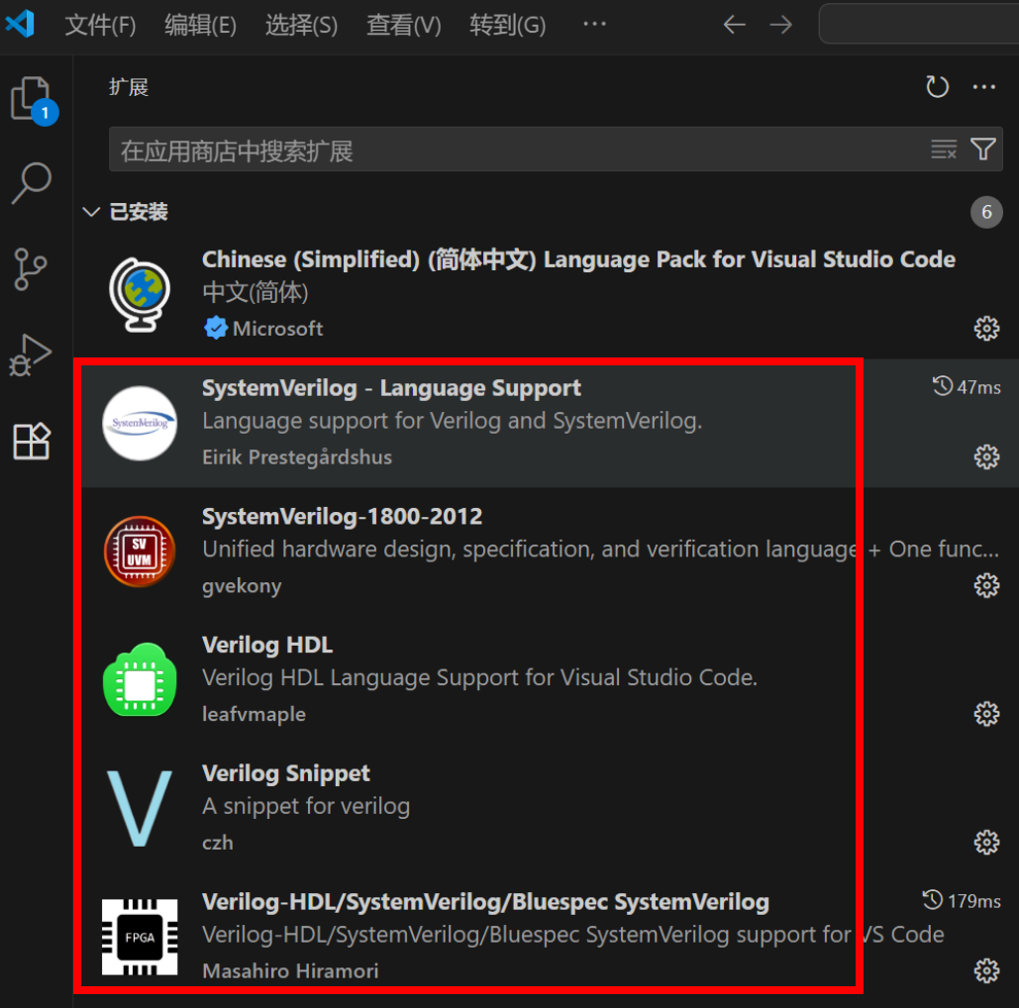Click the Microsoft verified checkmark badge
This screenshot has height=1008, width=1019.
216,328
